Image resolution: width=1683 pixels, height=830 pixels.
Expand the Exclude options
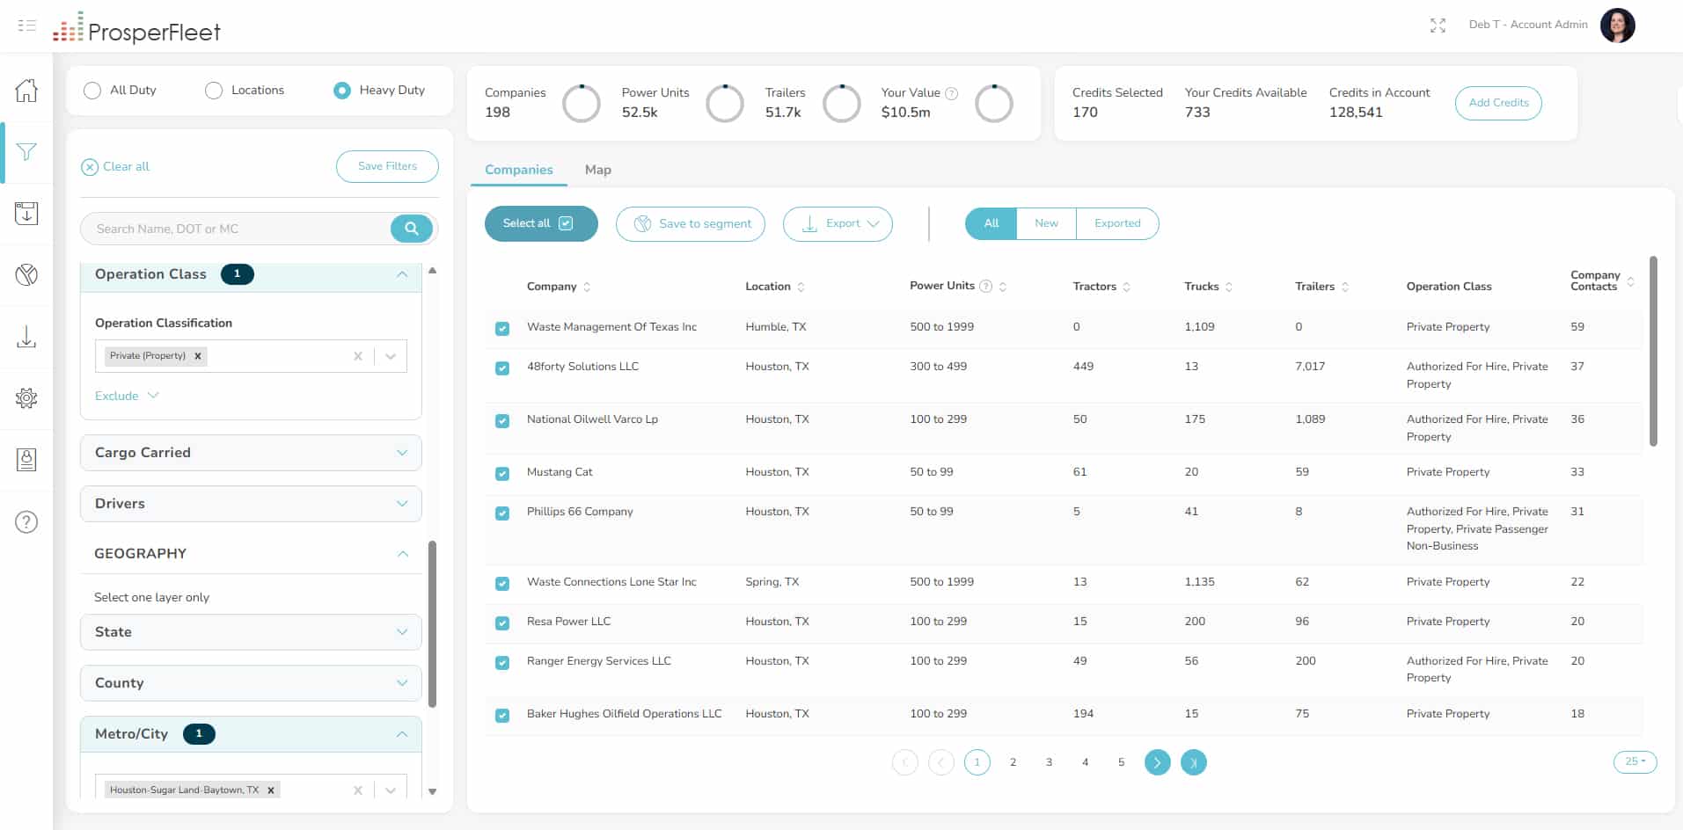pos(127,396)
